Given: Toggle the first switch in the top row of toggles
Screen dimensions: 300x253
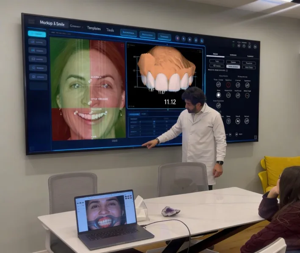Looking at the screenshot, I should [218, 84].
